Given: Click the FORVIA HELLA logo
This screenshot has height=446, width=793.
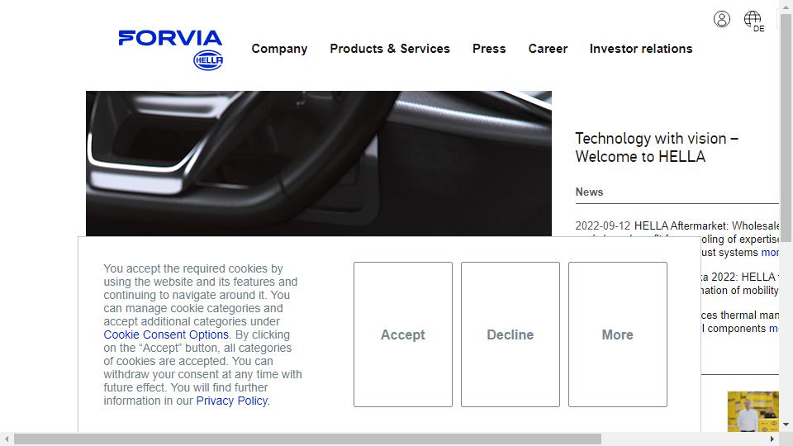Looking at the screenshot, I should [x=171, y=50].
